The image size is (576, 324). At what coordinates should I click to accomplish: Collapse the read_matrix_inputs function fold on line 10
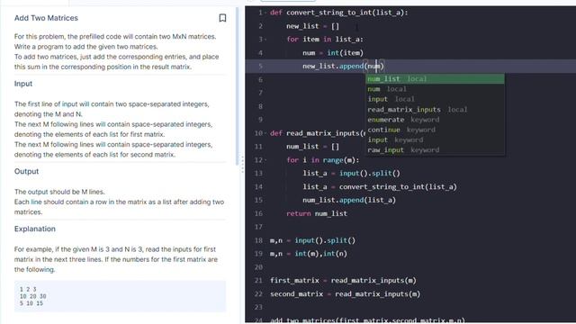(x=265, y=133)
